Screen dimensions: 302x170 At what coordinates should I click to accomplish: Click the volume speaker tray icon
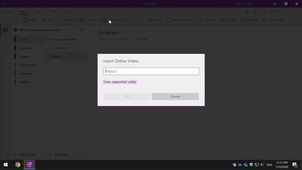[262, 165]
